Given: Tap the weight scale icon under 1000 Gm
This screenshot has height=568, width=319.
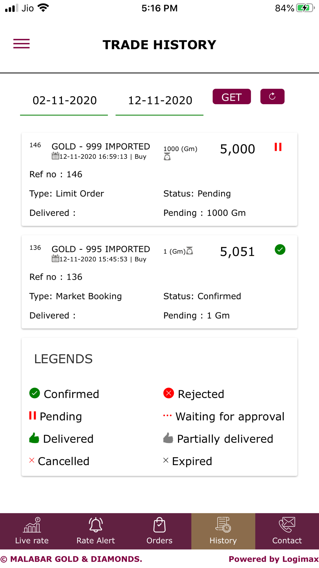Looking at the screenshot, I should coord(167,157).
